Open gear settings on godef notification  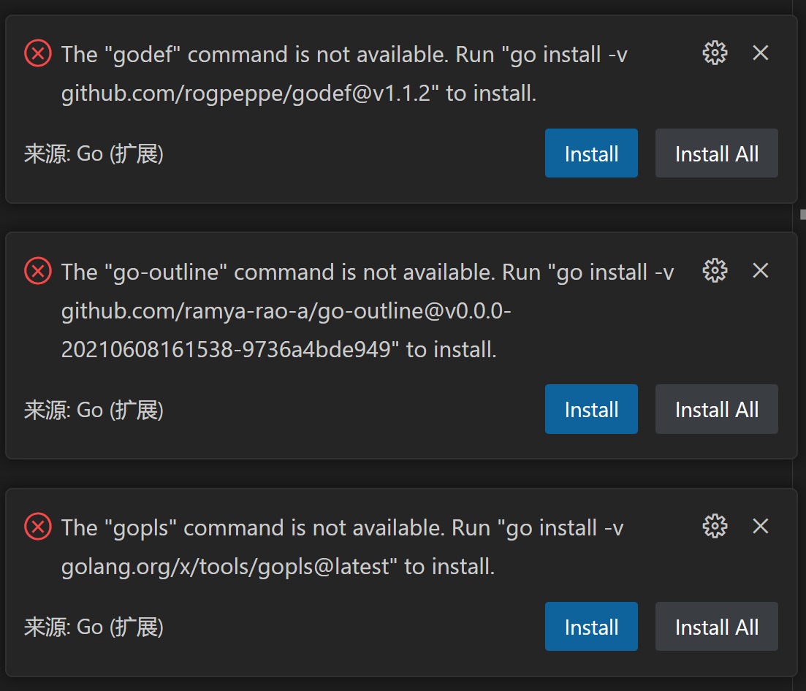tap(715, 53)
